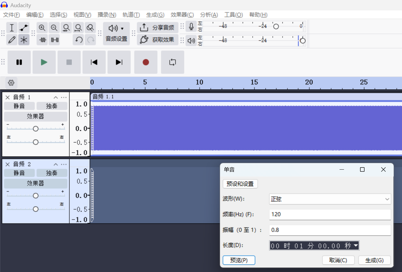The height and width of the screenshot is (272, 402).
Task: Select the Envelope tool
Action: pos(24,28)
